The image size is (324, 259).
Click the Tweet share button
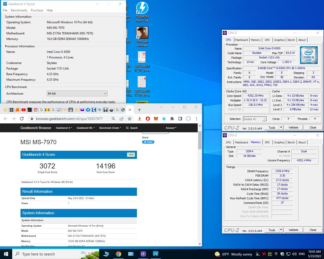(x=148, y=142)
